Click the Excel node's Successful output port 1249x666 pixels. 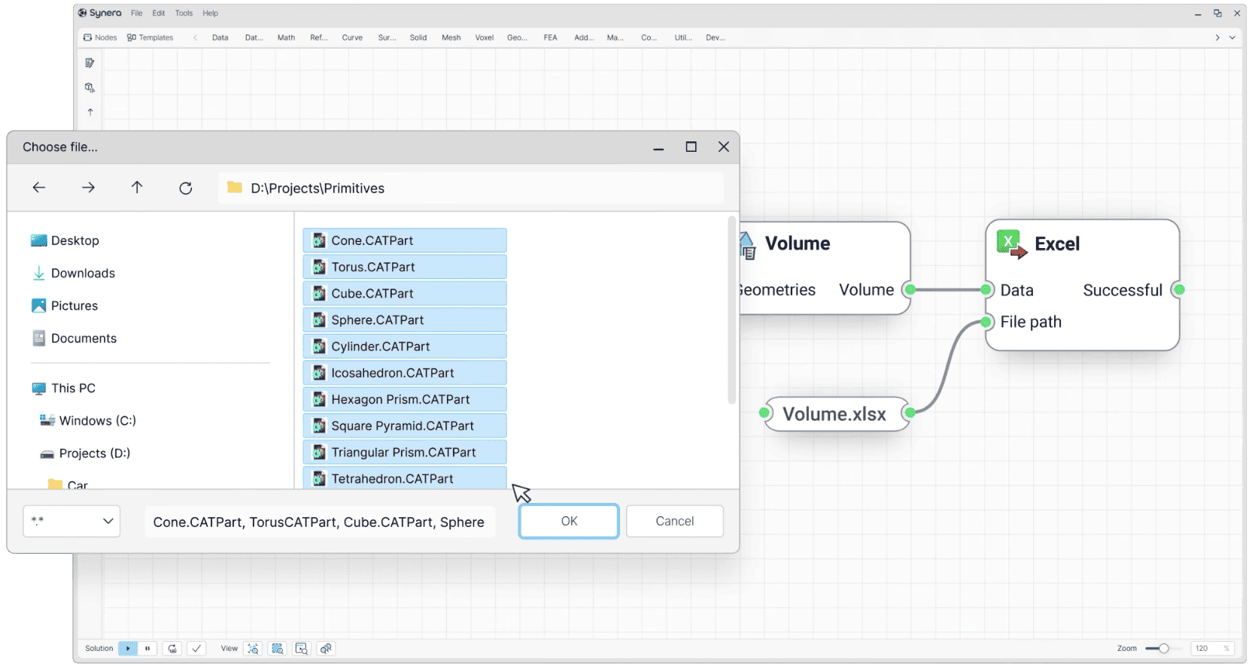tap(1179, 289)
